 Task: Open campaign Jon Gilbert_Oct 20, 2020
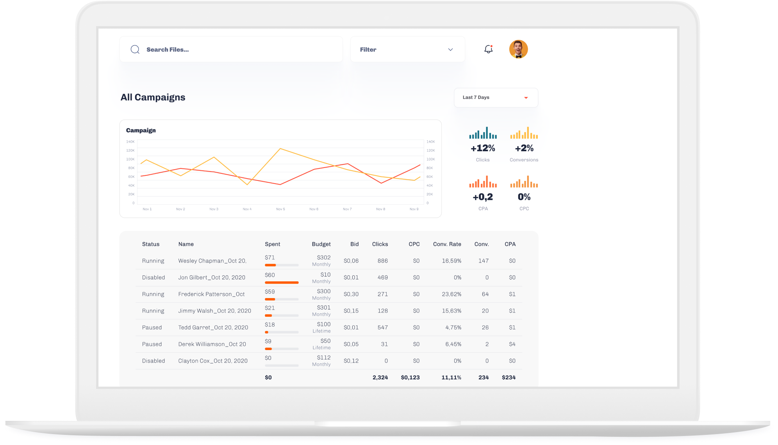212,278
